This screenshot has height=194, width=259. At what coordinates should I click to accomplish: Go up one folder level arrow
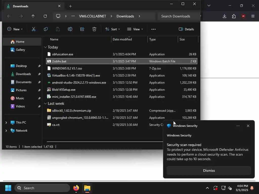(33, 16)
